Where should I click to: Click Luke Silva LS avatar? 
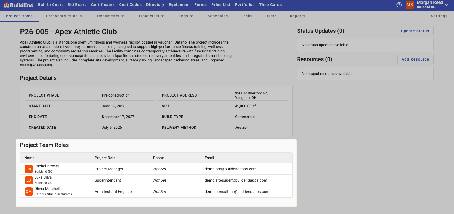[x=29, y=180]
